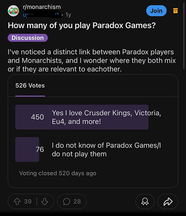
Task: Select the 526 Votes tab
Action: point(30,86)
